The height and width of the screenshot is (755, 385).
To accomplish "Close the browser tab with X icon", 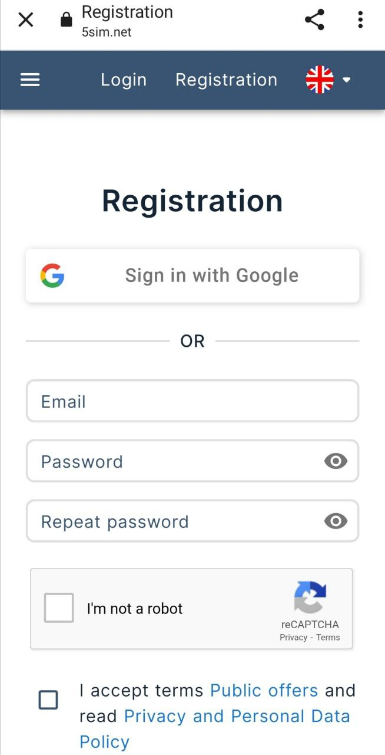I will coord(26,20).
